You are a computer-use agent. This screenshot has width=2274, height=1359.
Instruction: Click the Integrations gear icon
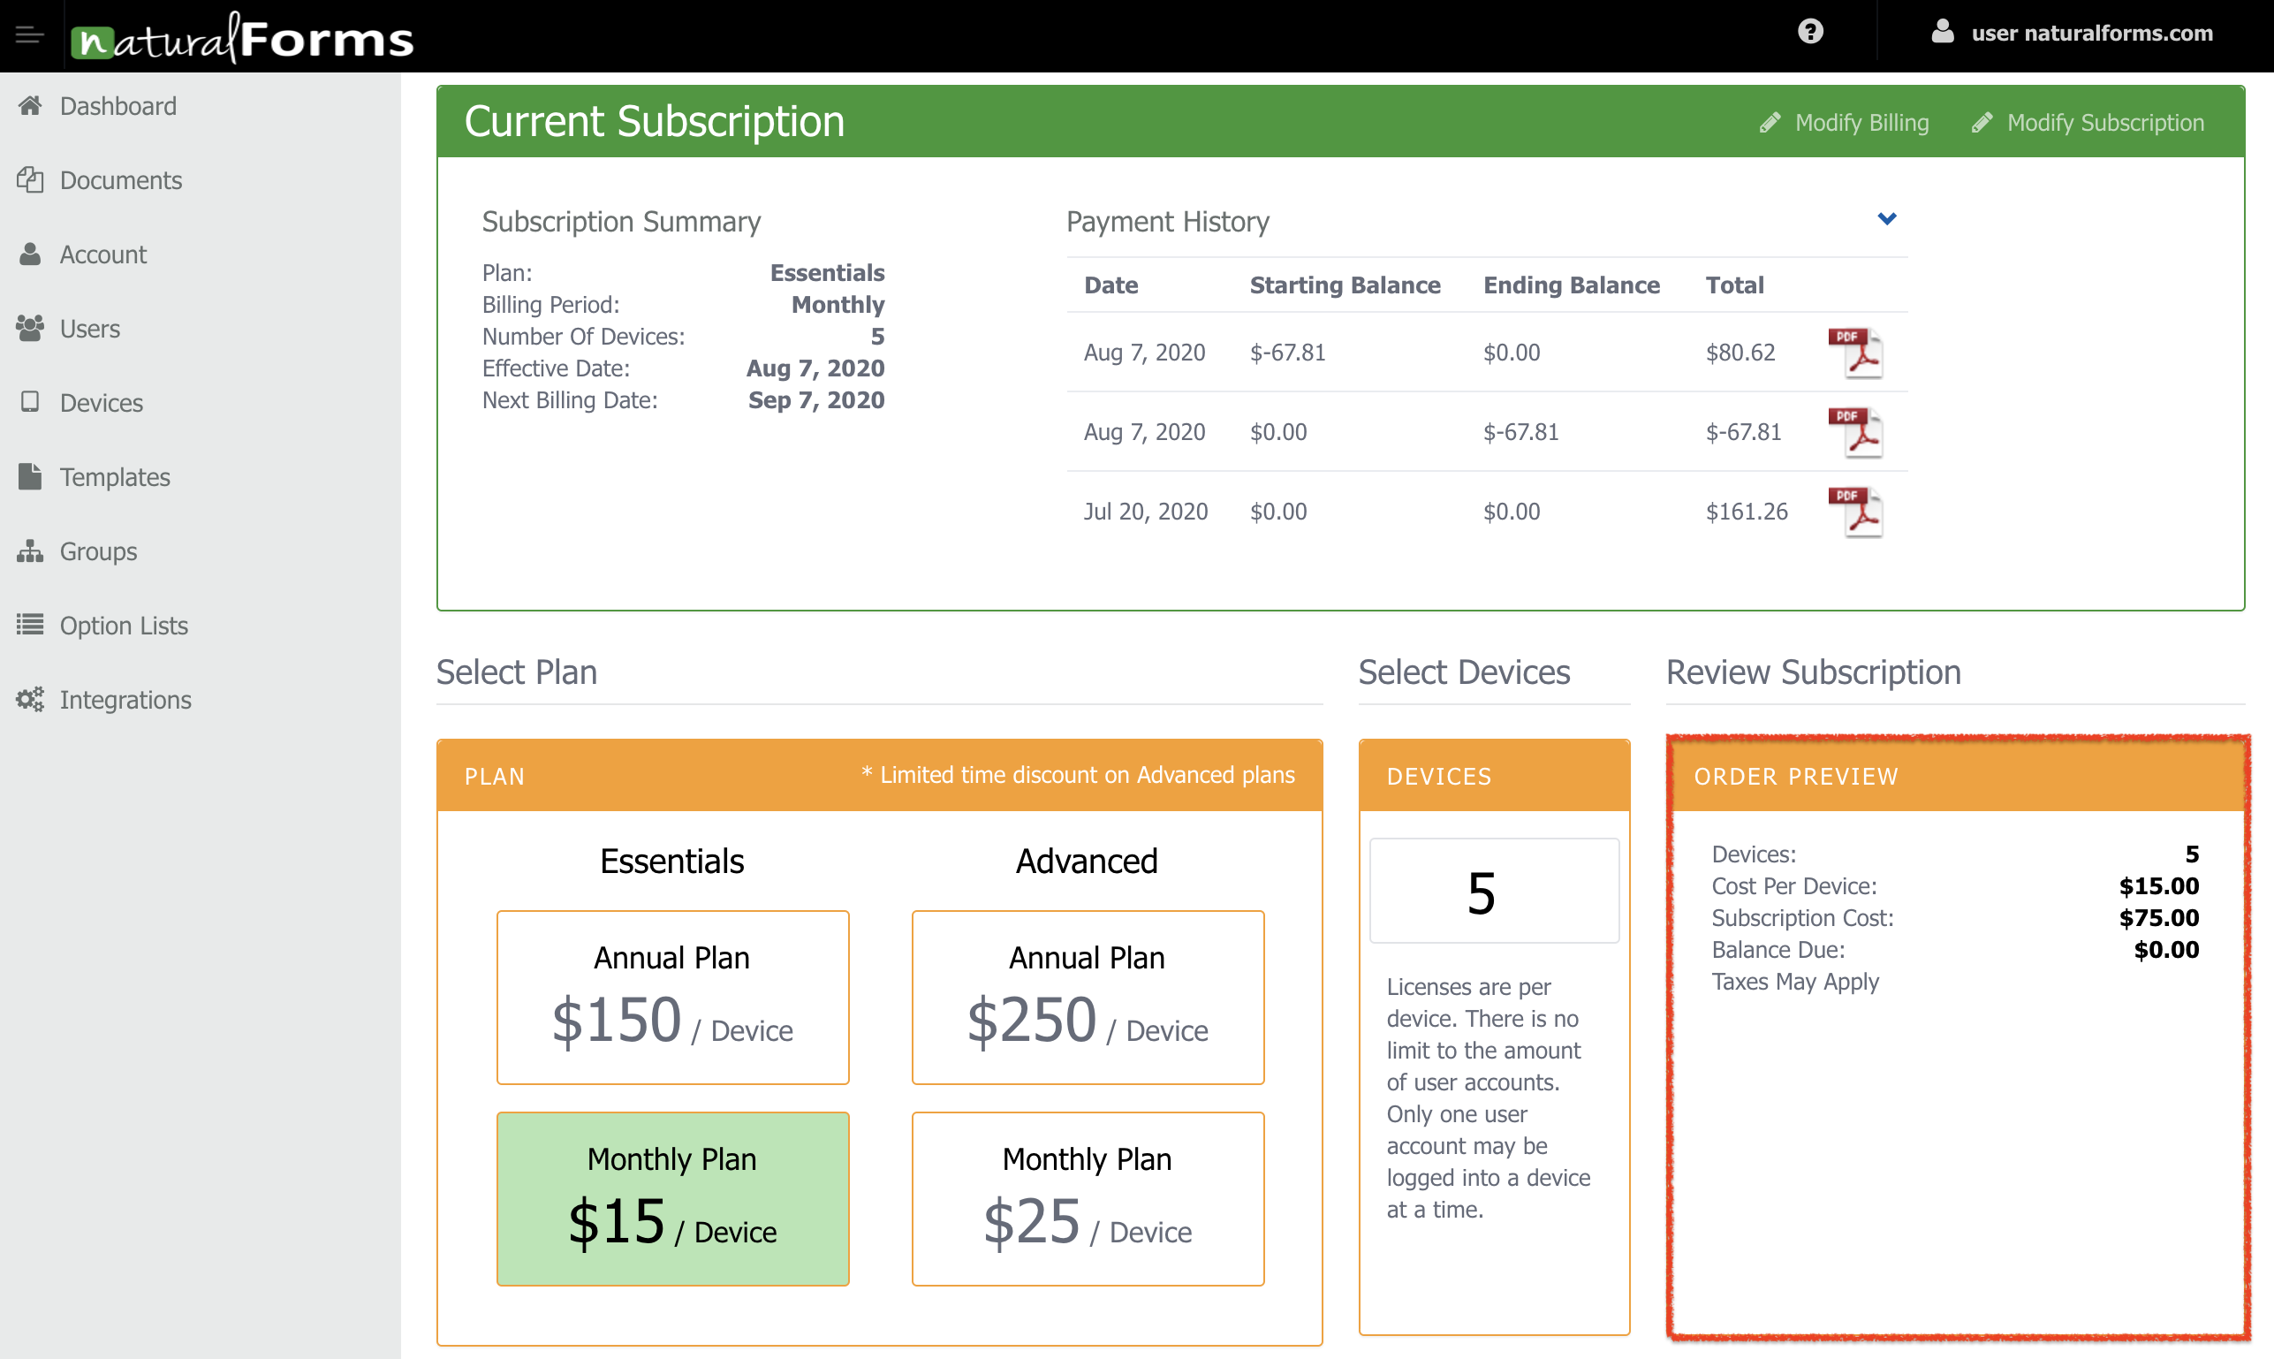pos(28,699)
